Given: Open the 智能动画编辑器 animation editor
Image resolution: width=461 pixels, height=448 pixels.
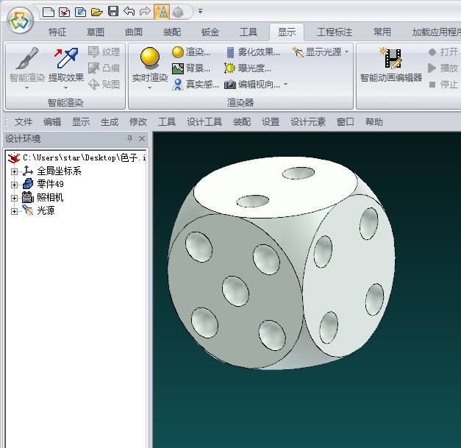Looking at the screenshot, I should coord(391,65).
